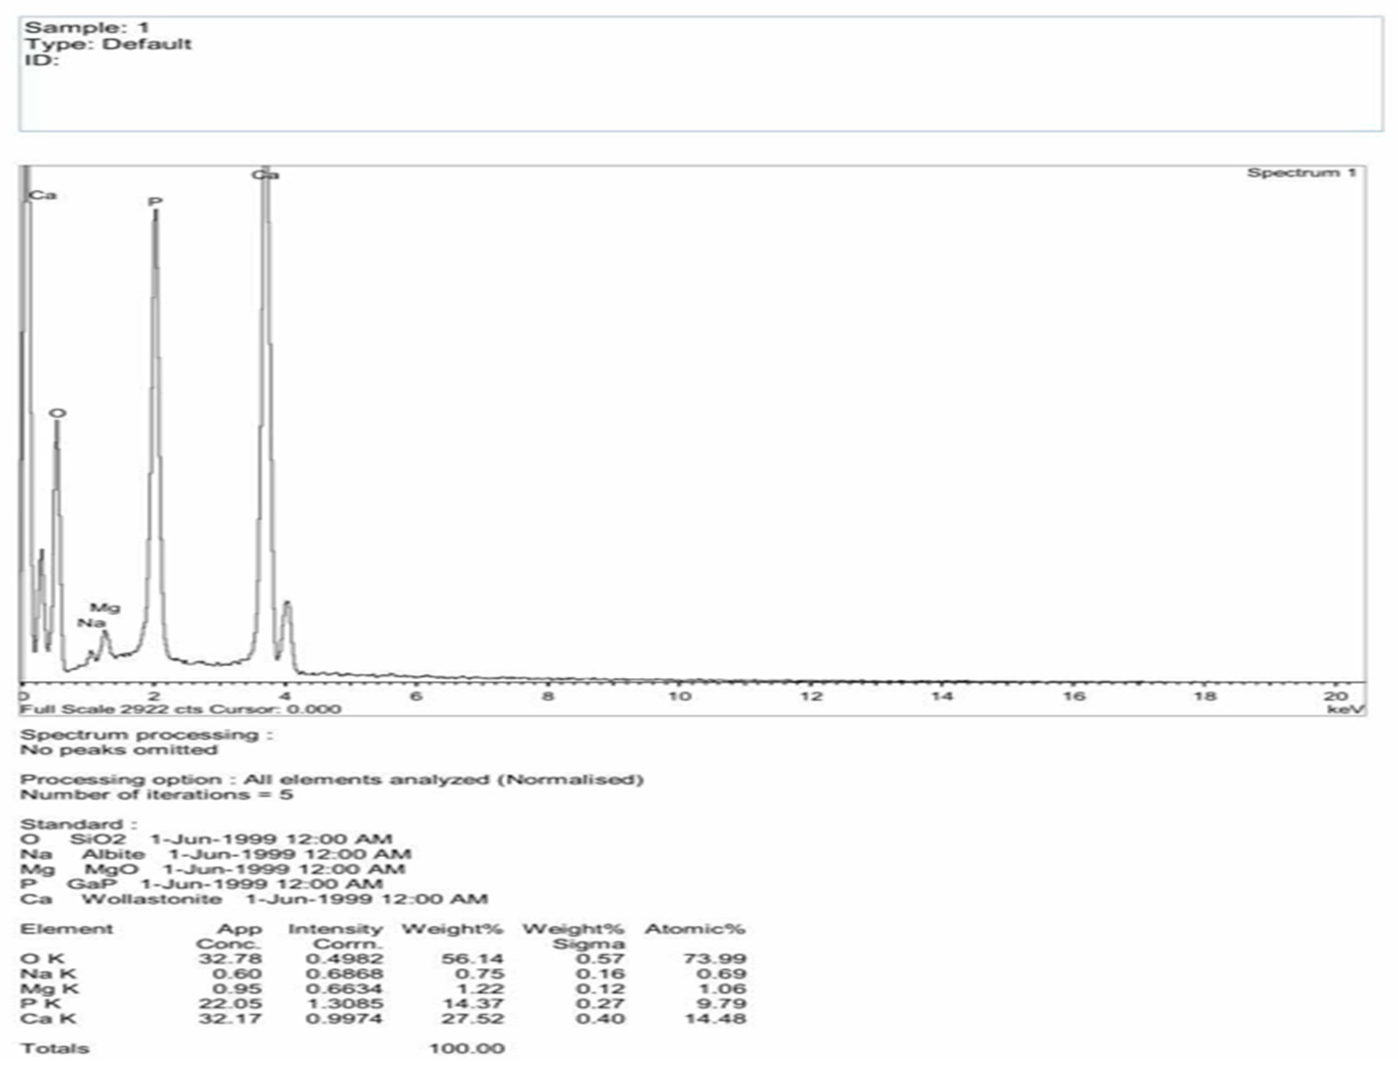This screenshot has height=1071, width=1398.
Task: Click the 'O K' element row label
Action: coord(42,959)
